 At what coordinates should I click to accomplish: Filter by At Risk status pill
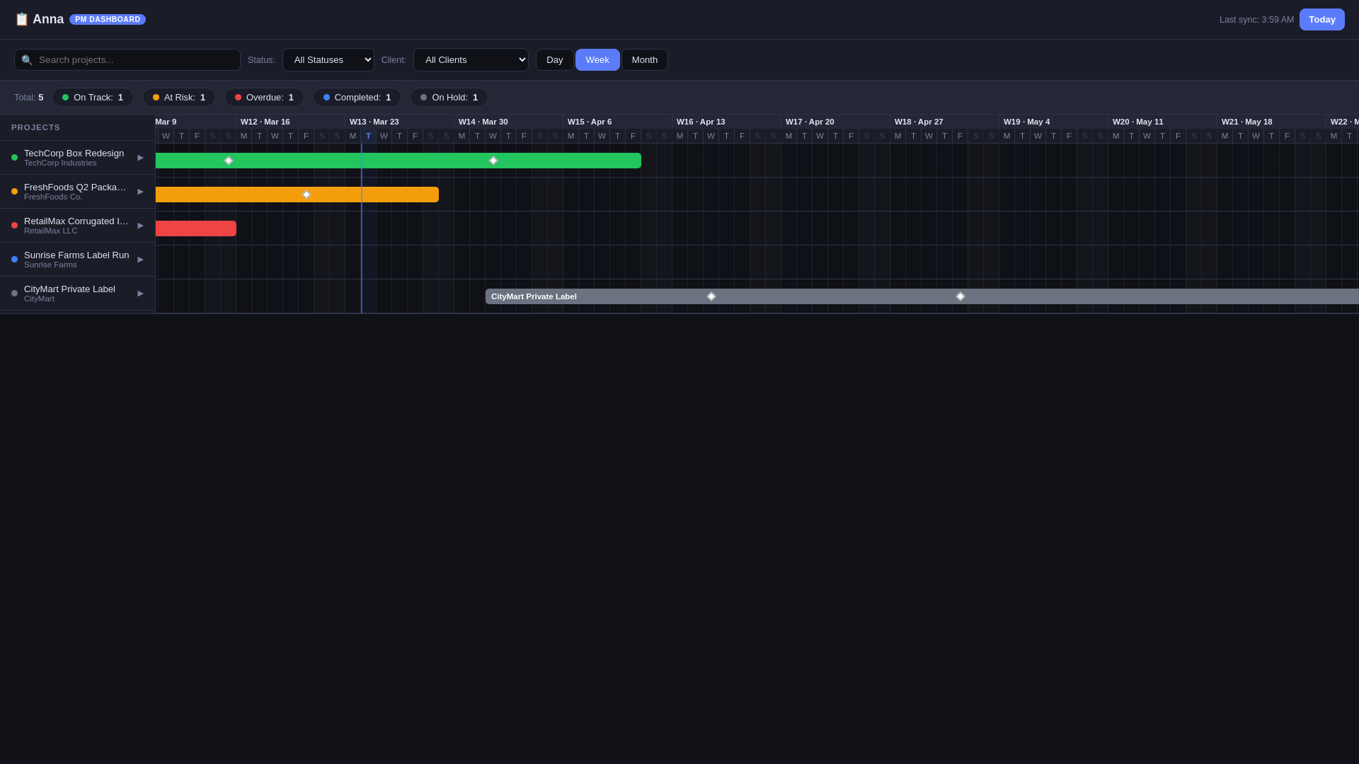(x=179, y=98)
